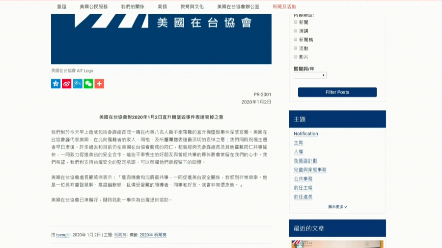This screenshot has width=442, height=248.
Task: Open the 關鍵詞/年 dropdown
Action: [x=310, y=75]
